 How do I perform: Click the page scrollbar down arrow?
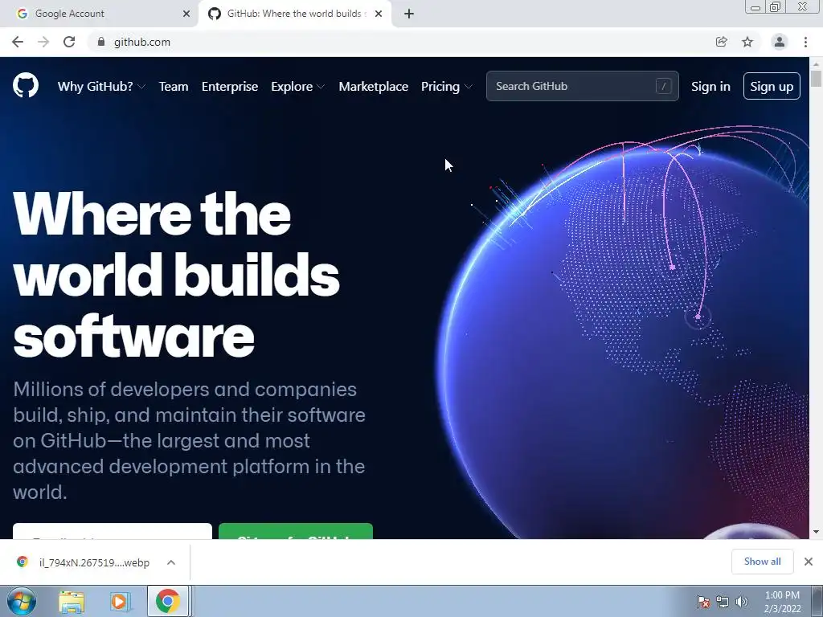pos(816,532)
